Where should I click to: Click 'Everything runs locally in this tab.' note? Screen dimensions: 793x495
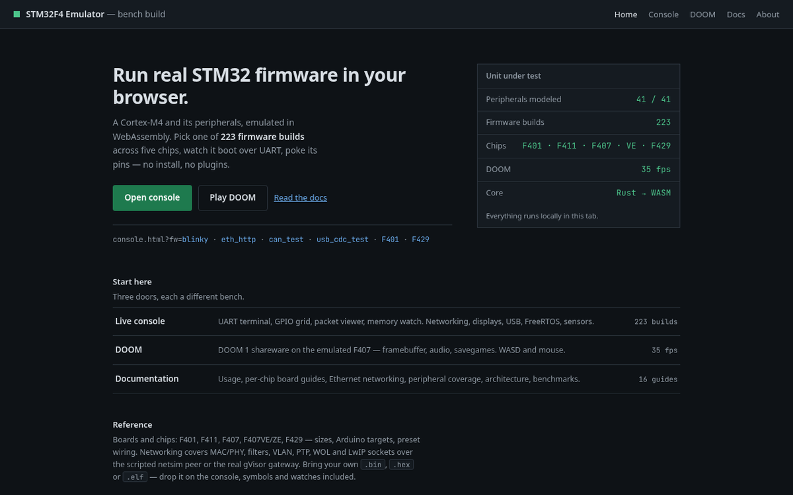pos(542,216)
